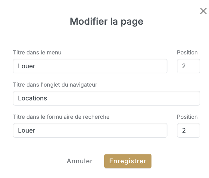Focus the browser tab title field containing Locations

coord(107,98)
